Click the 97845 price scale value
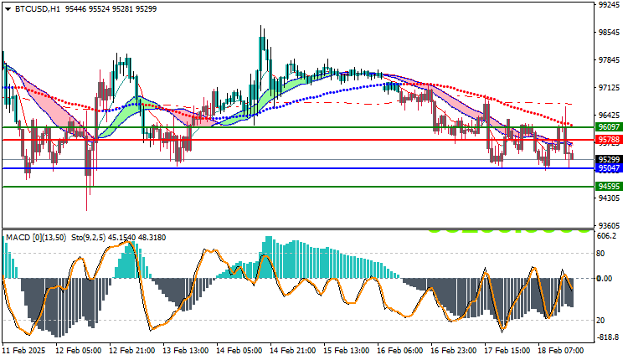This screenshot has width=628, height=360. [x=609, y=60]
